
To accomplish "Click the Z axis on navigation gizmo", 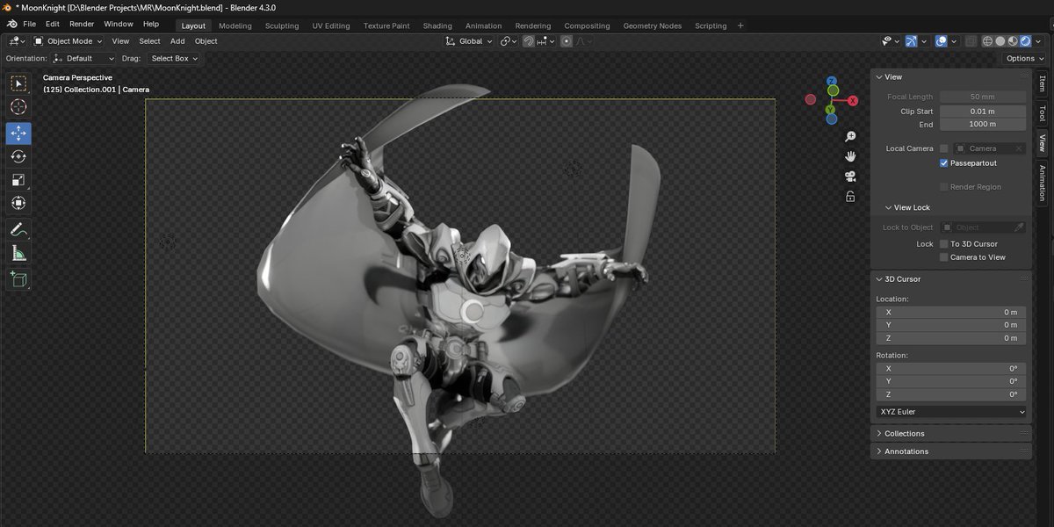I will coord(833,80).
